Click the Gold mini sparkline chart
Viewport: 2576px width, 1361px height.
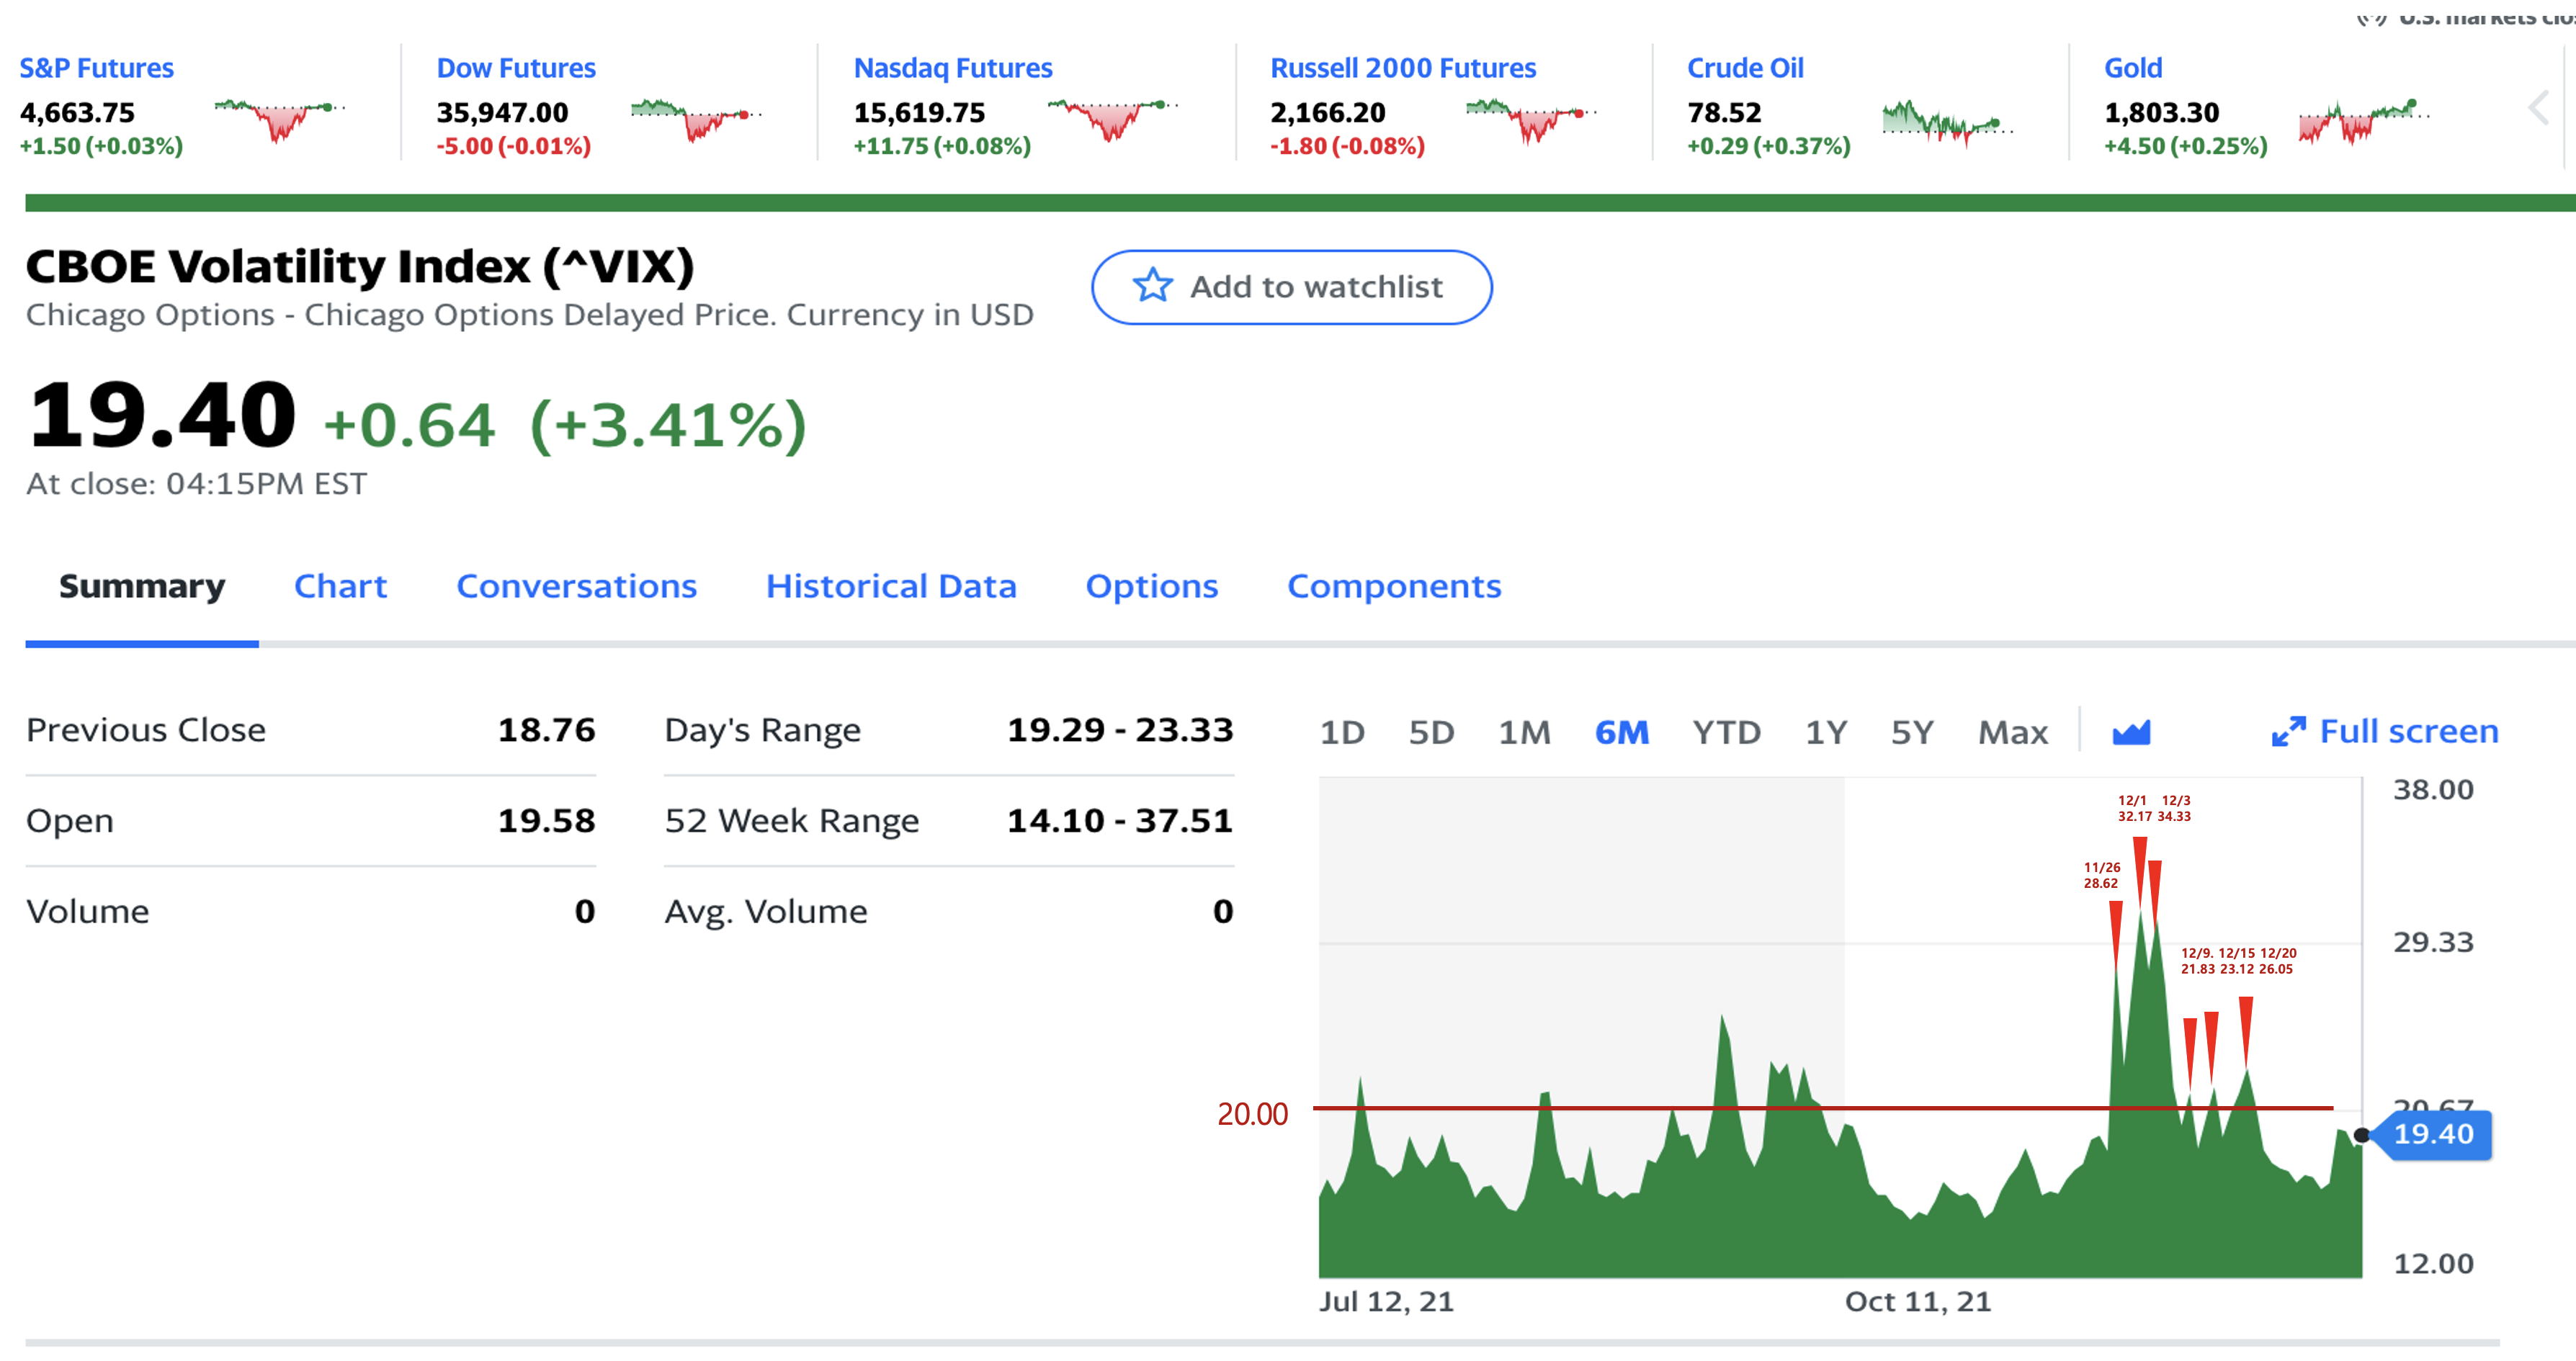[2363, 121]
